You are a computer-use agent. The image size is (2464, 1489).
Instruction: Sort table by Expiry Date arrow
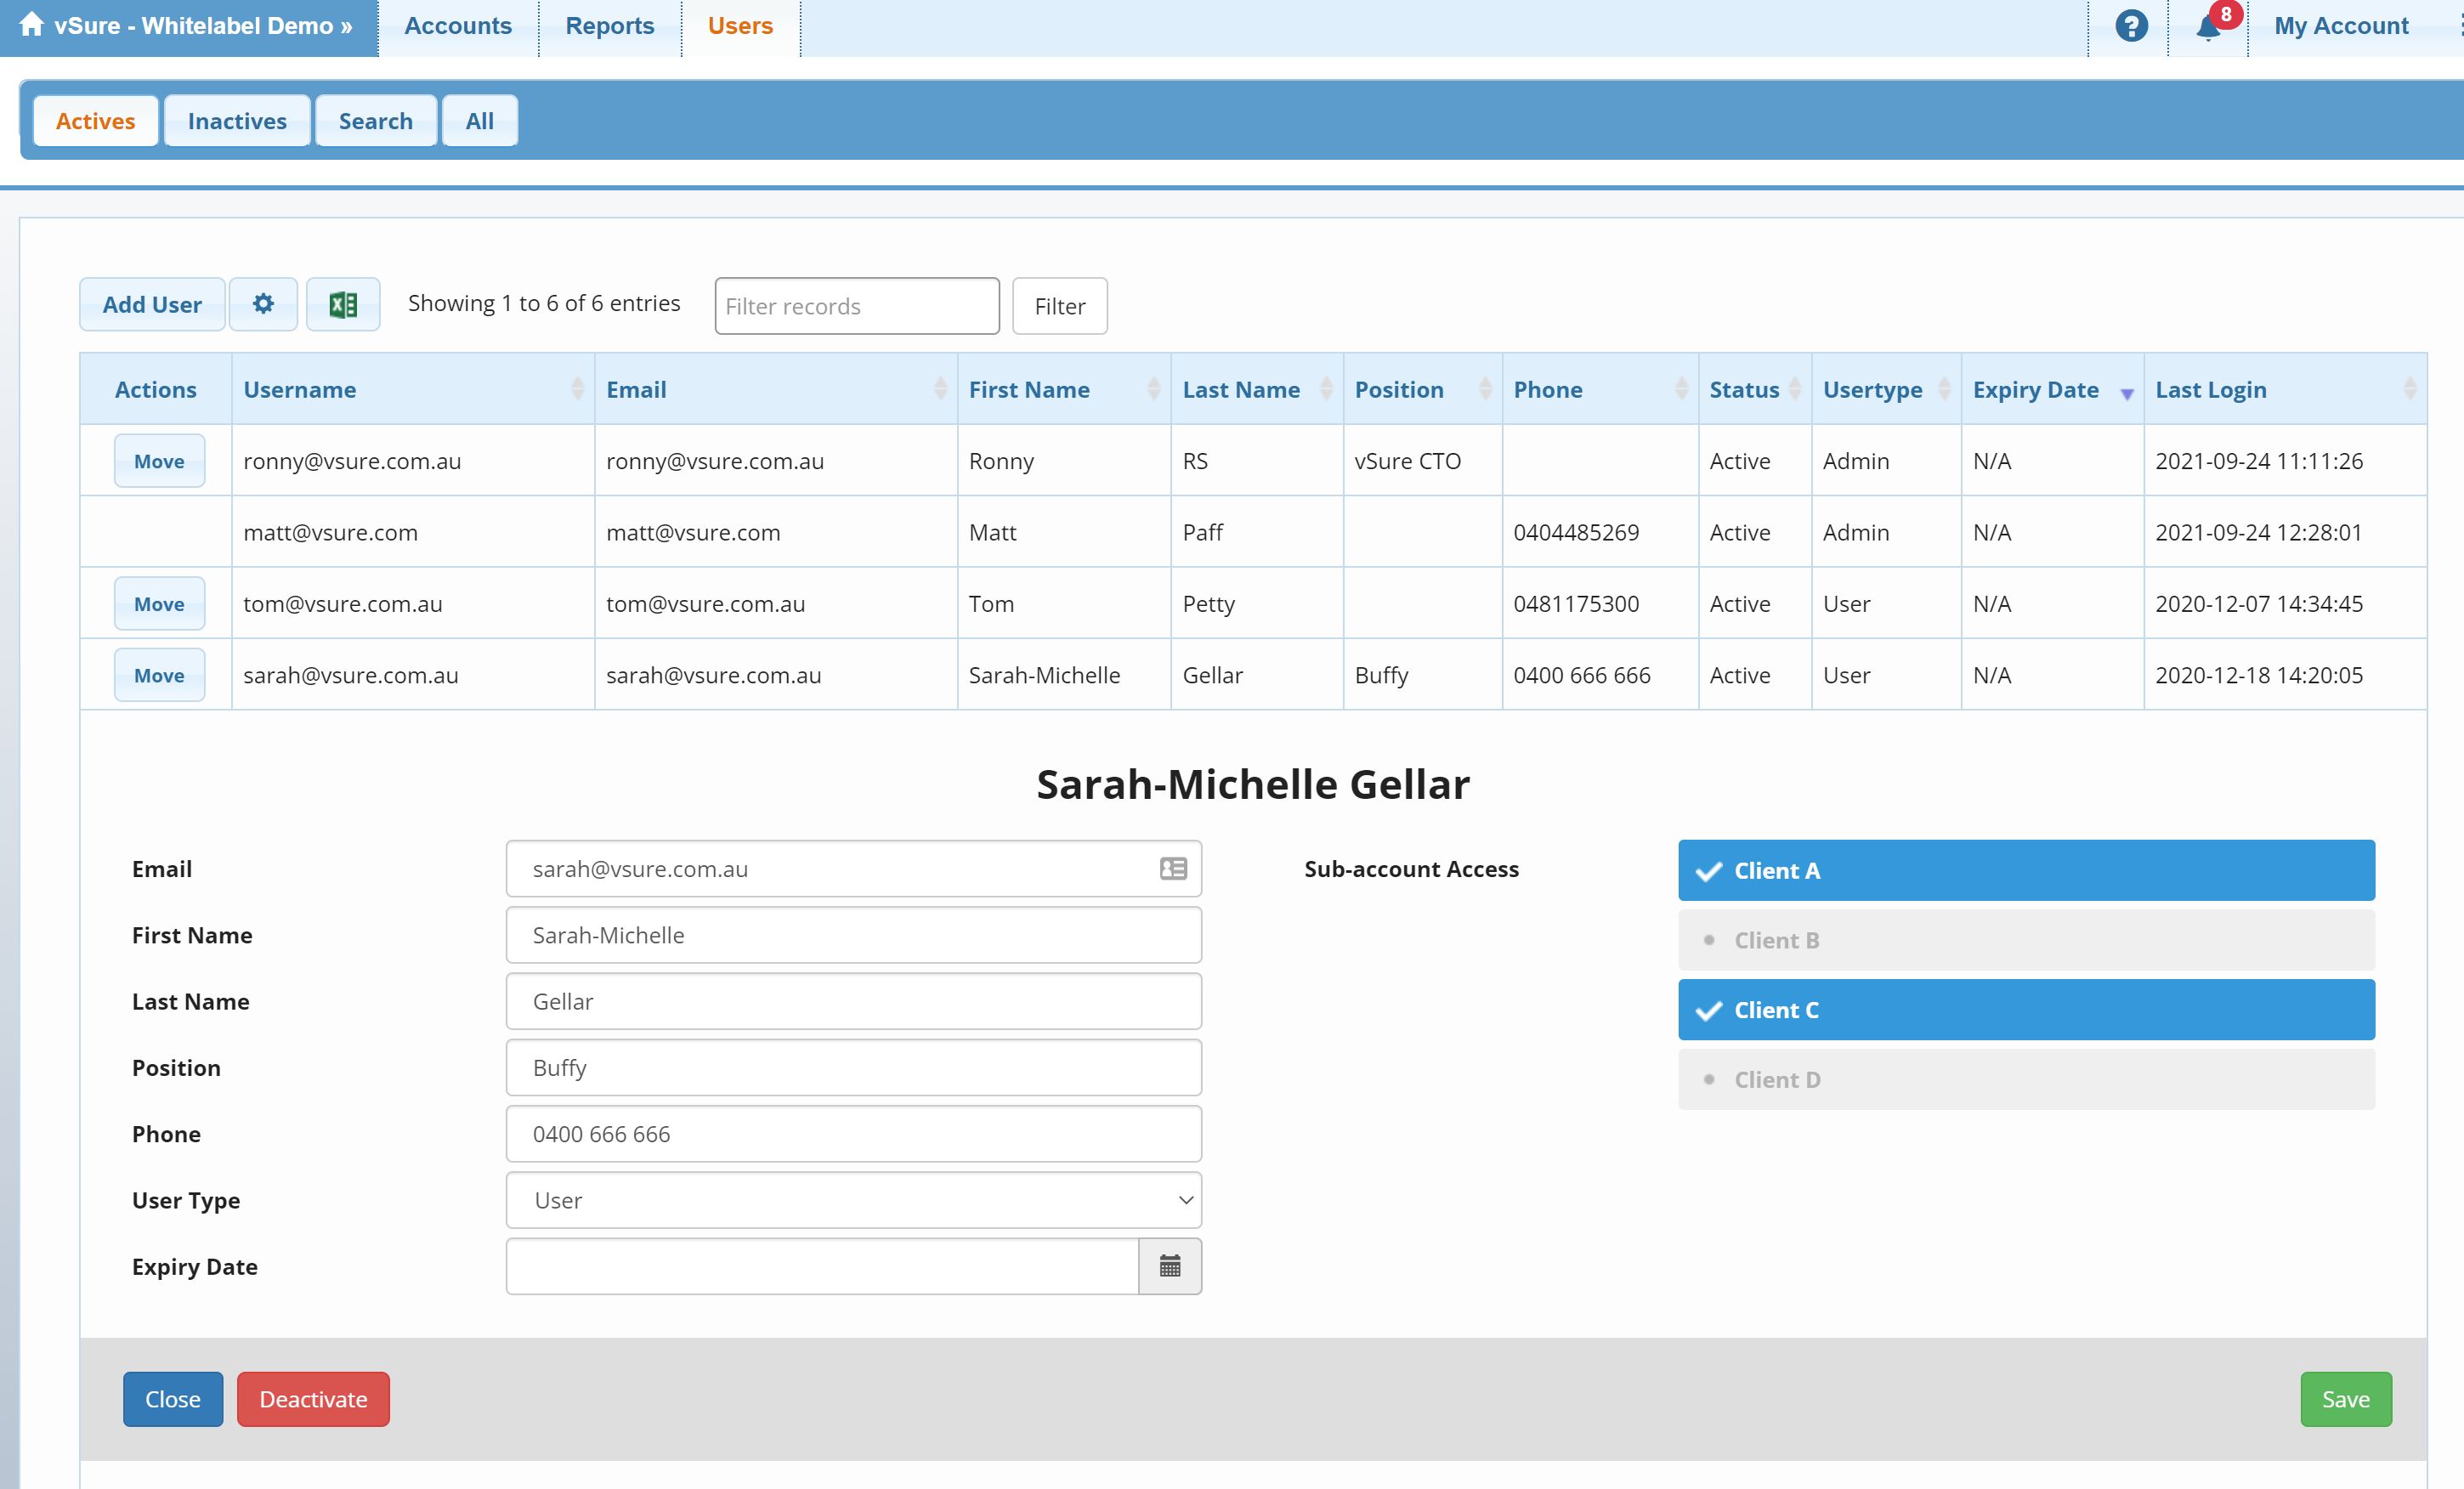pyautogui.click(x=2127, y=393)
